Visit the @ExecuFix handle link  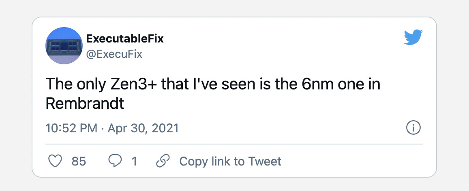tap(114, 54)
